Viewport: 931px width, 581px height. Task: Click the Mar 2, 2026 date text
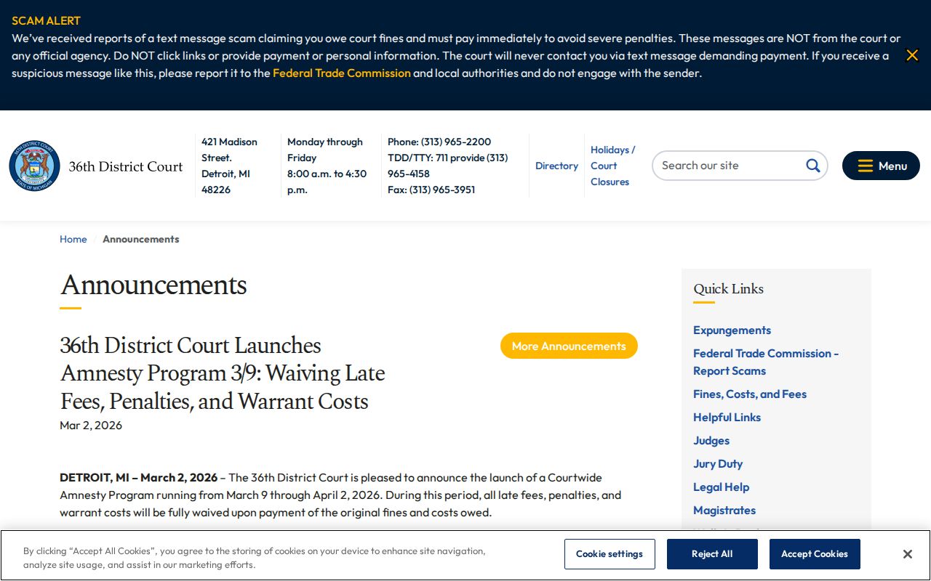pos(91,425)
